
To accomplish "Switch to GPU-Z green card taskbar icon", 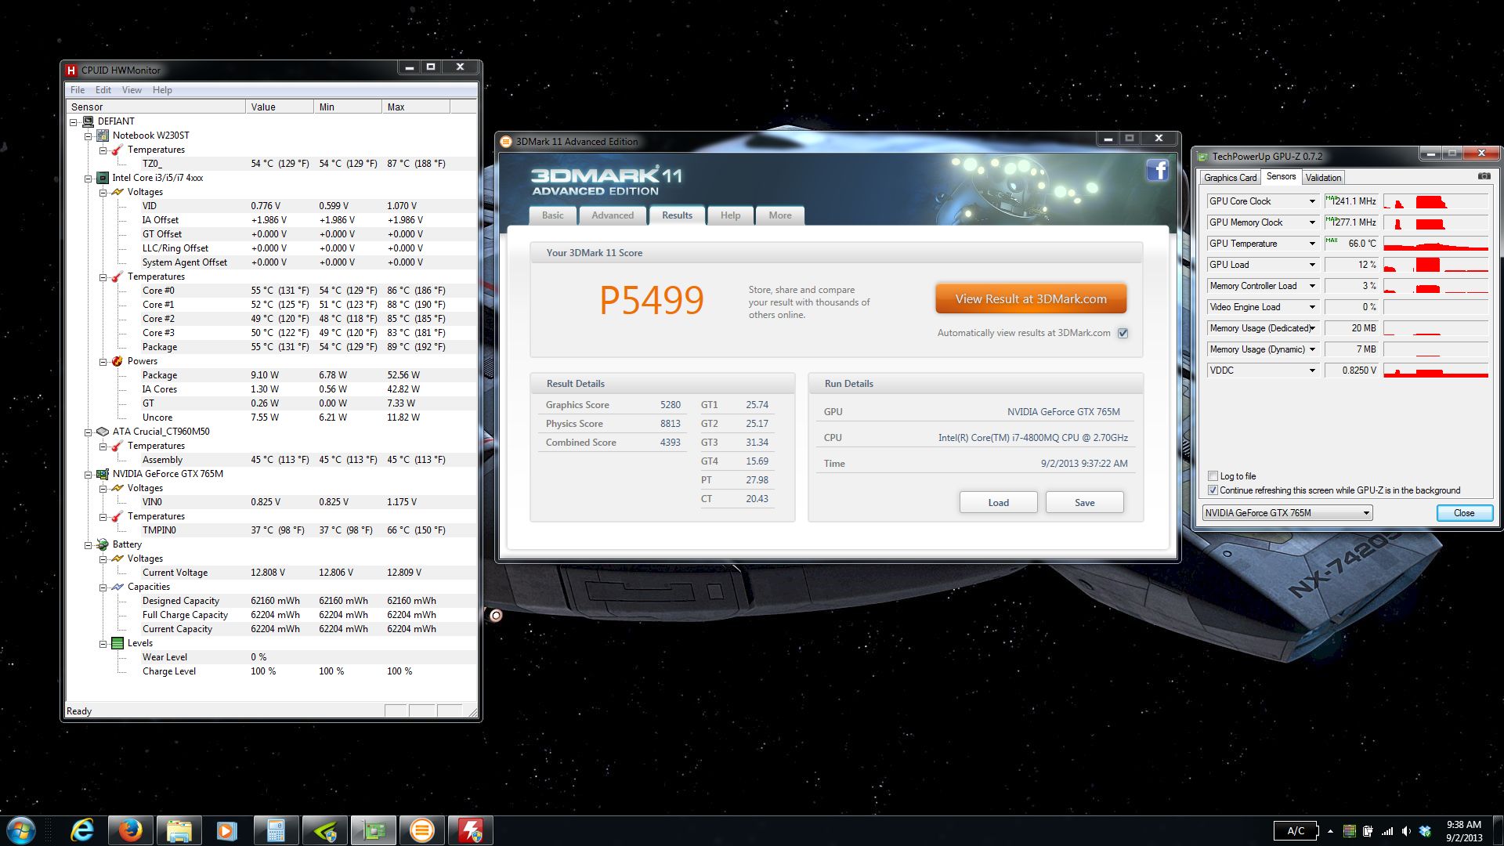I will 374,830.
